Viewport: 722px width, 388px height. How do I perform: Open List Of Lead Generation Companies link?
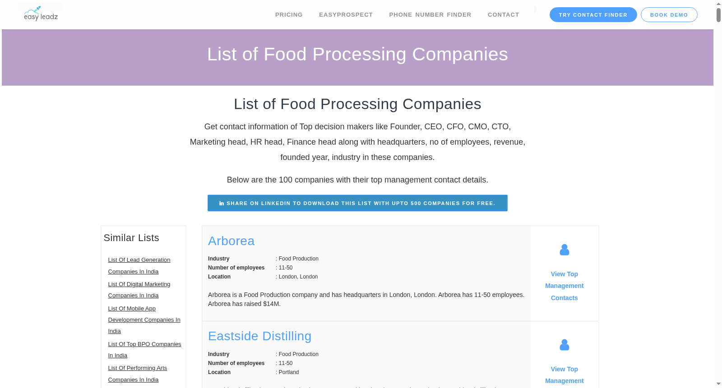[139, 266]
